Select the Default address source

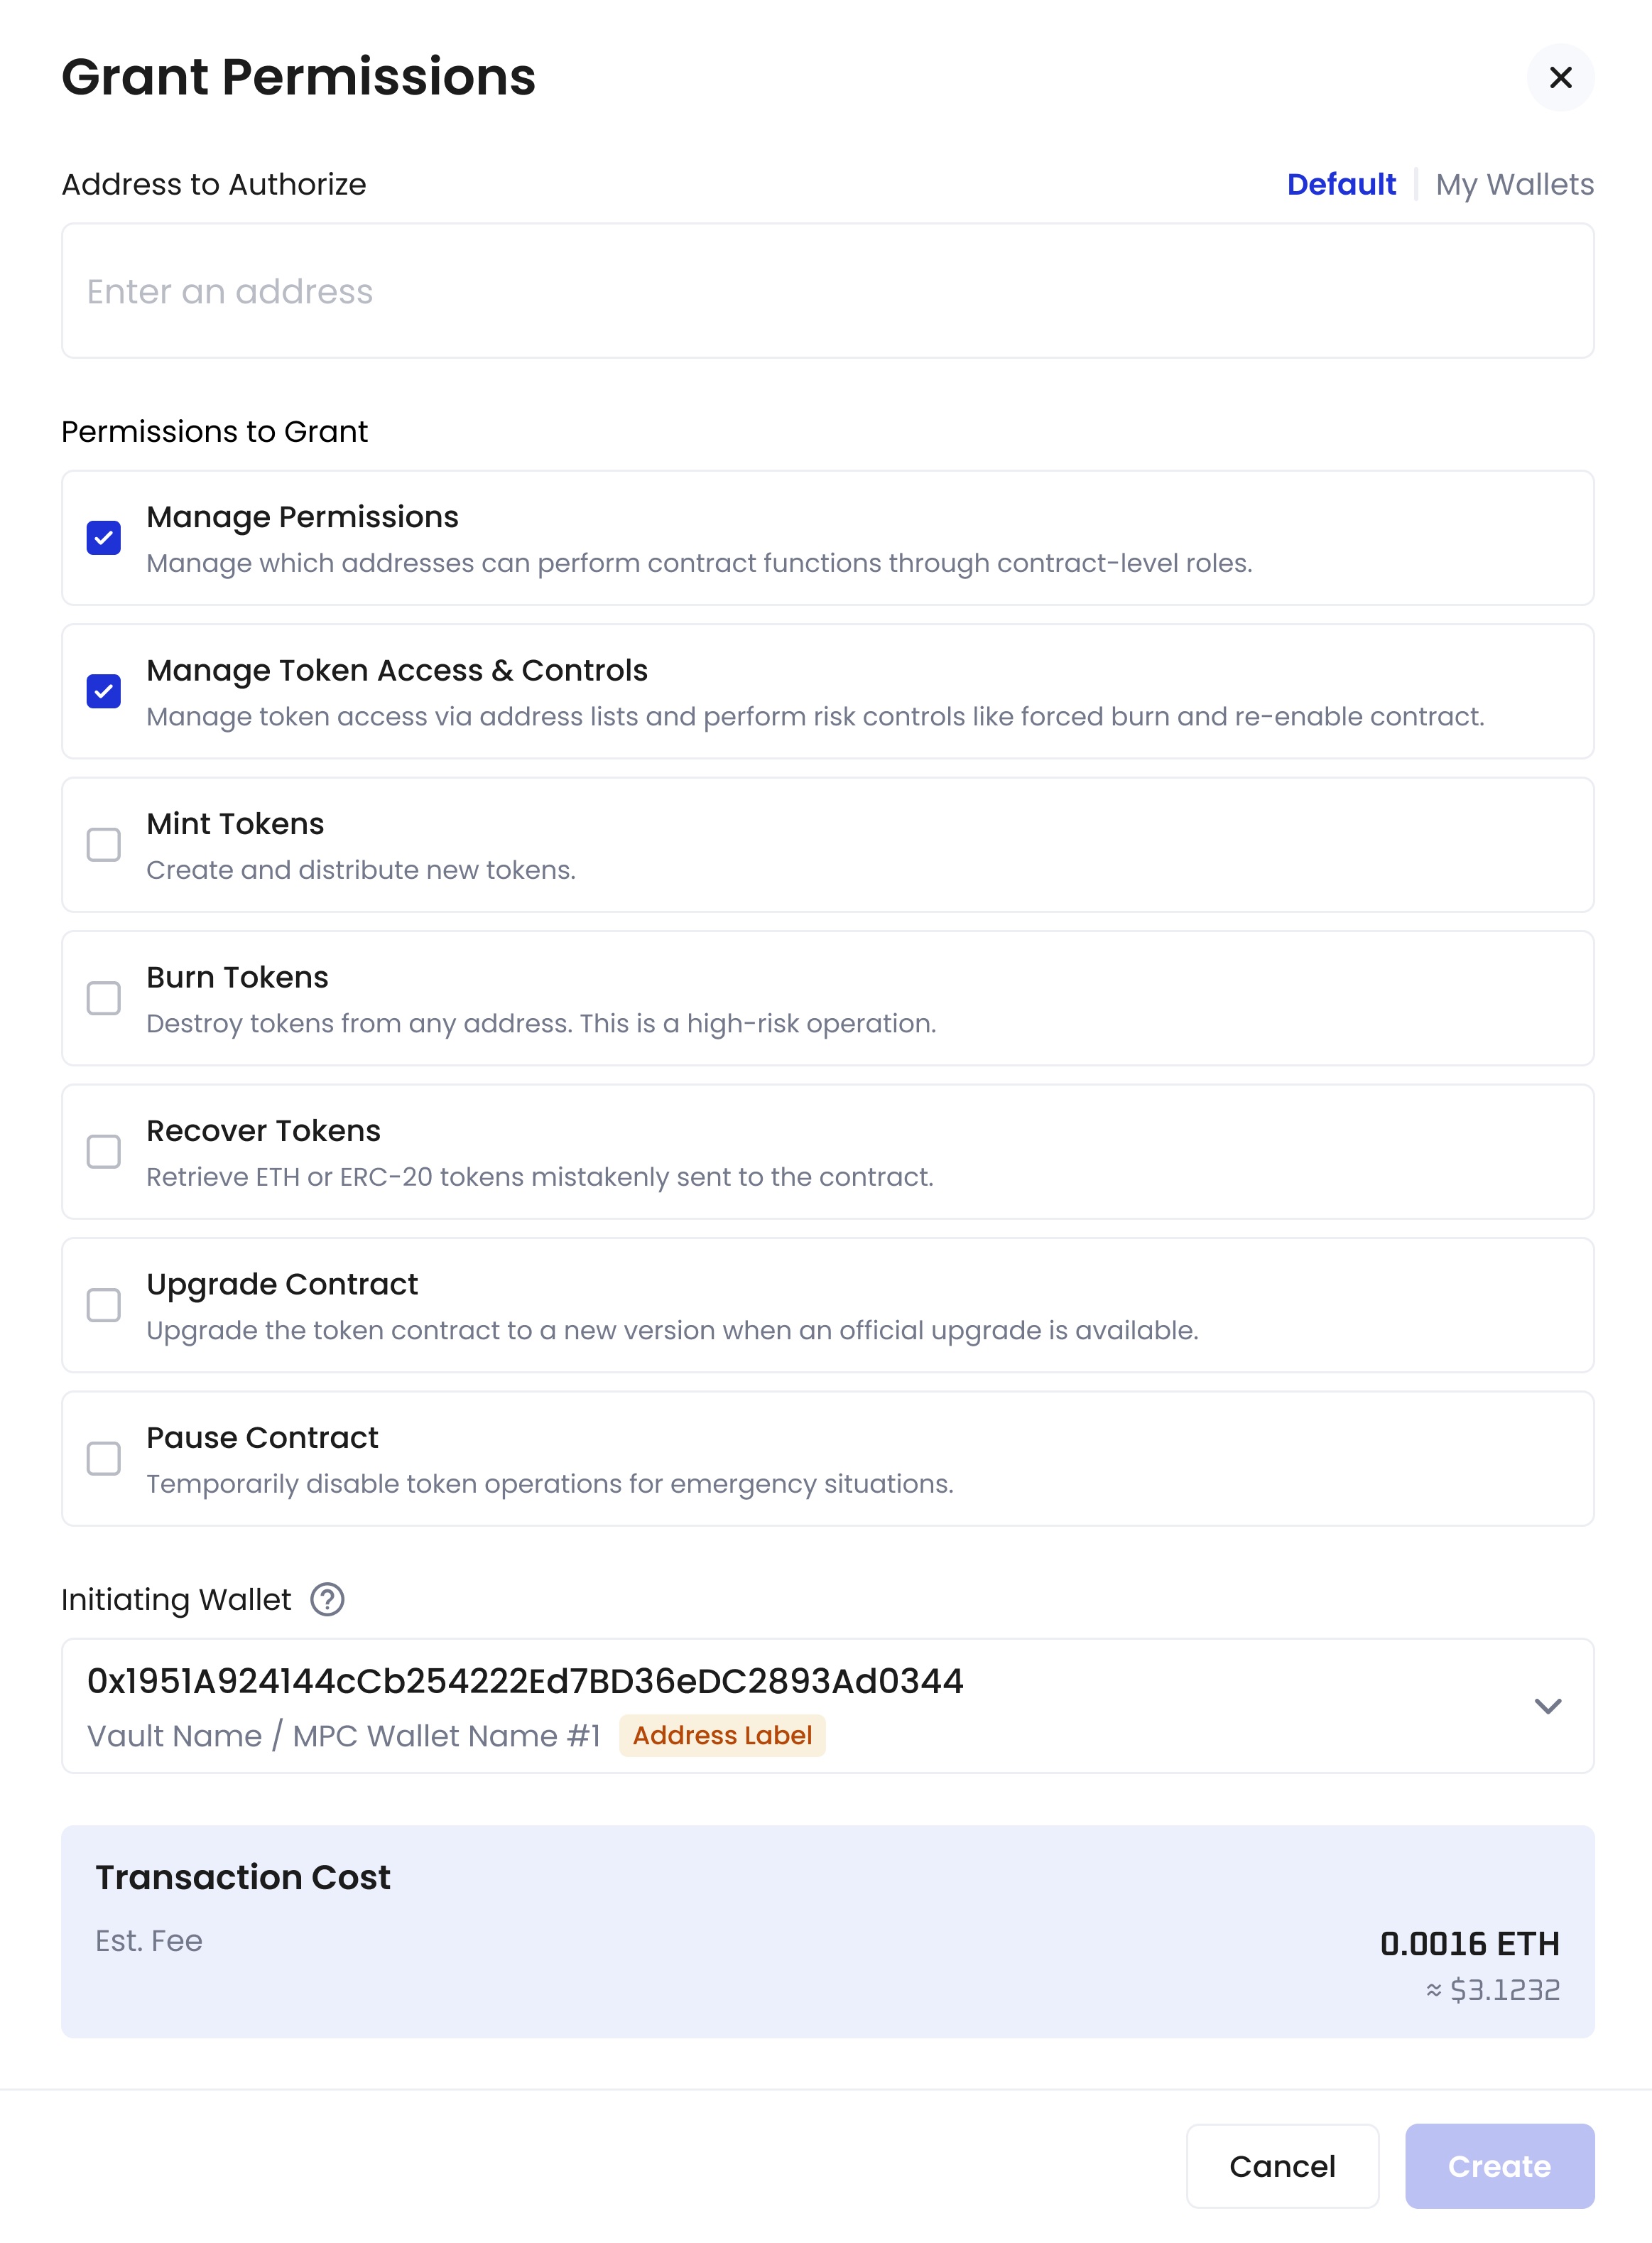click(x=1341, y=184)
